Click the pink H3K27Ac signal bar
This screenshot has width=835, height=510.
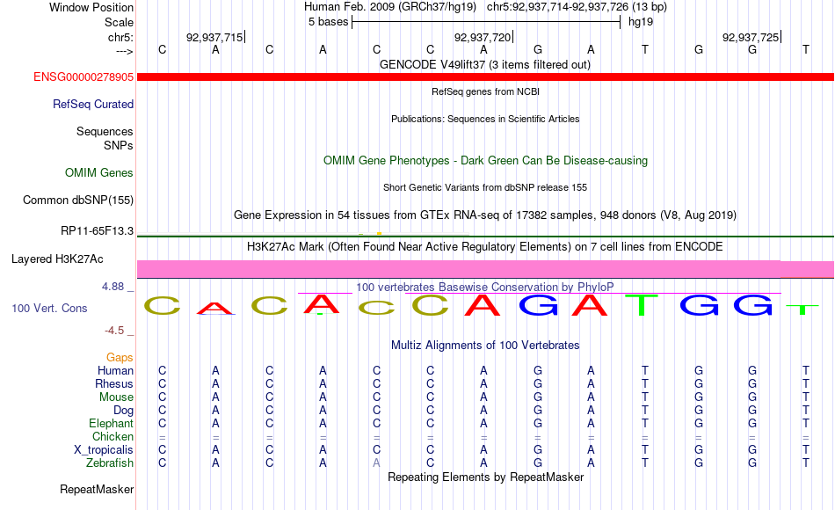coord(485,269)
